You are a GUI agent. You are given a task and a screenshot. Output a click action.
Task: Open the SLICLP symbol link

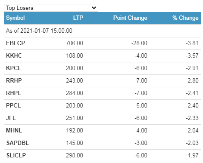tap(16, 155)
